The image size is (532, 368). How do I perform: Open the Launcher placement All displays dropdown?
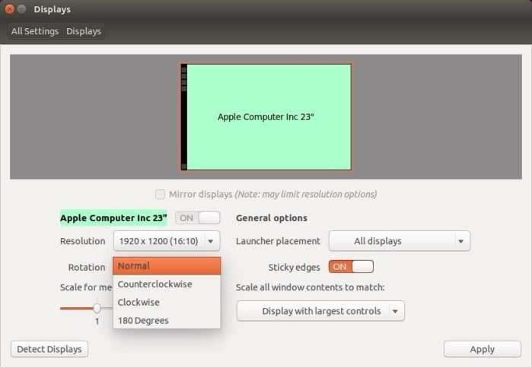click(x=400, y=241)
